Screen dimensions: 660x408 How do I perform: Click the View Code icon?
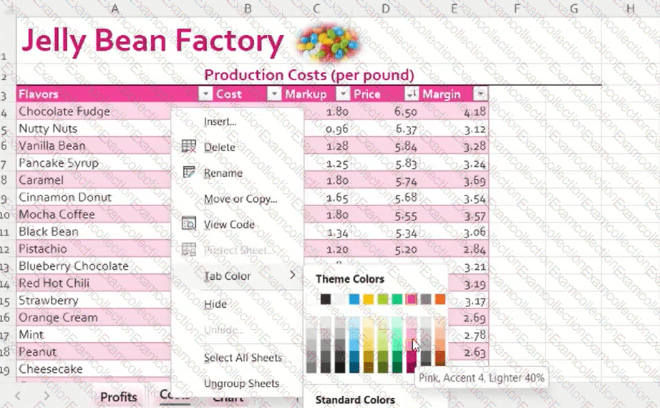[189, 224]
